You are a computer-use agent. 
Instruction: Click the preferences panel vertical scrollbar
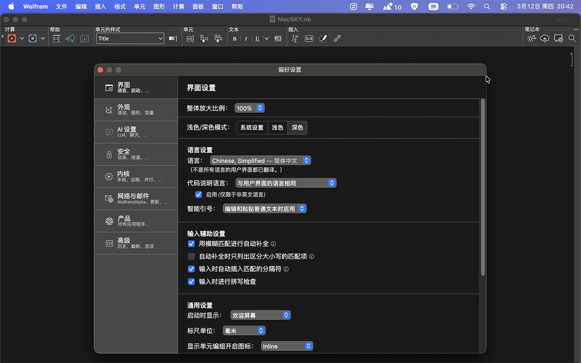click(483, 189)
